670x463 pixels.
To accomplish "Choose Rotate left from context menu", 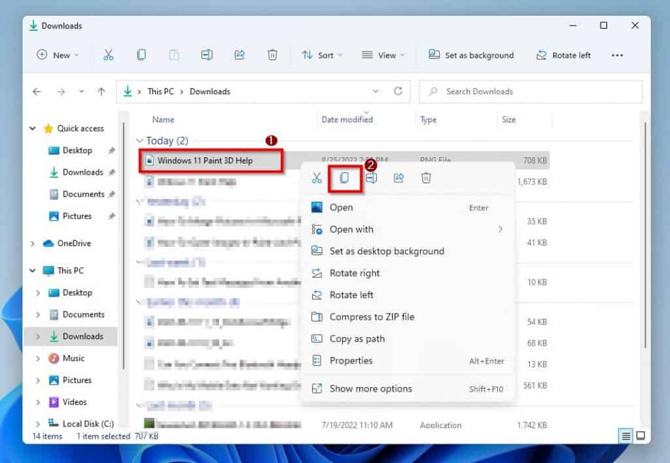I will tap(408, 295).
